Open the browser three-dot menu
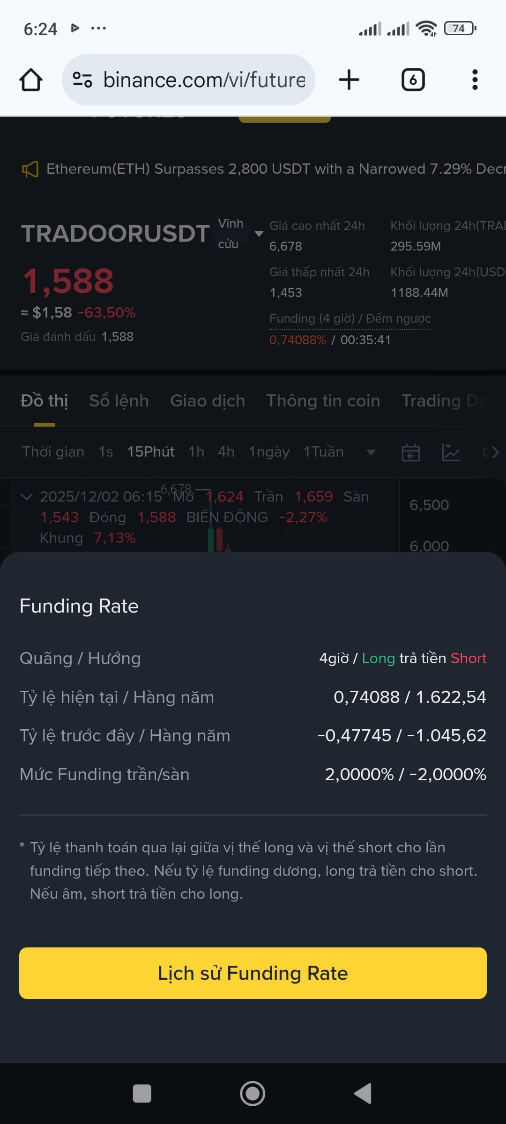Screen dimensions: 506x1124 [x=475, y=80]
